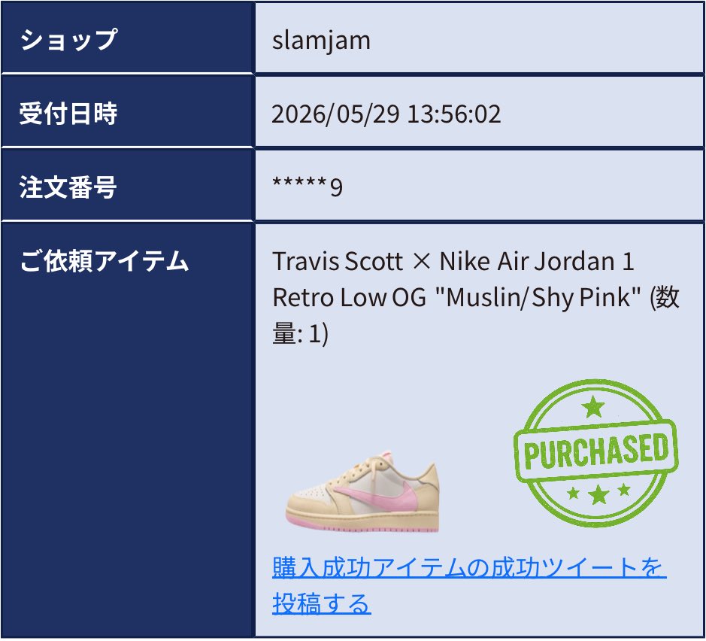
Task: Click the 数量: 1 quantity text
Action: [x=477, y=315]
